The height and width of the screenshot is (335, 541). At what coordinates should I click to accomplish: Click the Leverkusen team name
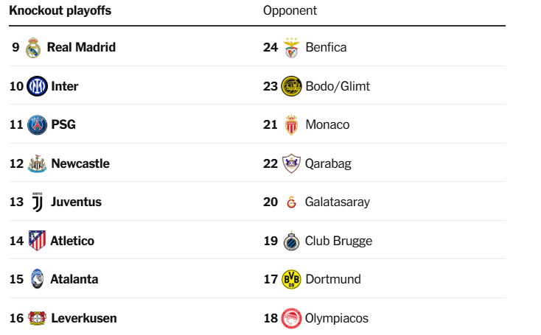(x=83, y=318)
